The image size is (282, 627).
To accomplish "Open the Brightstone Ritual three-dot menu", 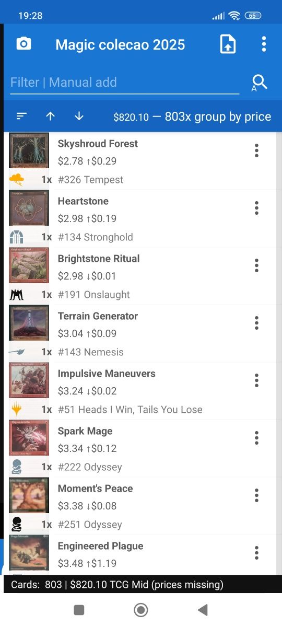I will (x=256, y=265).
